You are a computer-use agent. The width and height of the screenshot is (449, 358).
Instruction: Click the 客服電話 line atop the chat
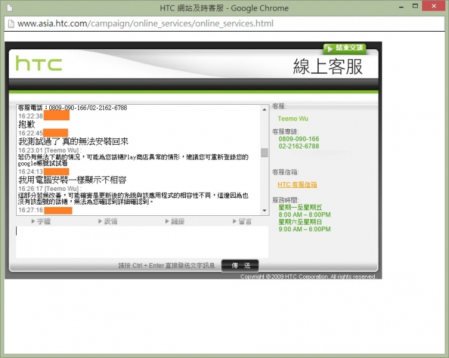[72, 108]
